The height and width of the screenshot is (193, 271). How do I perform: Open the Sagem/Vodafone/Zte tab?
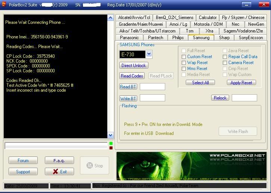243,31
